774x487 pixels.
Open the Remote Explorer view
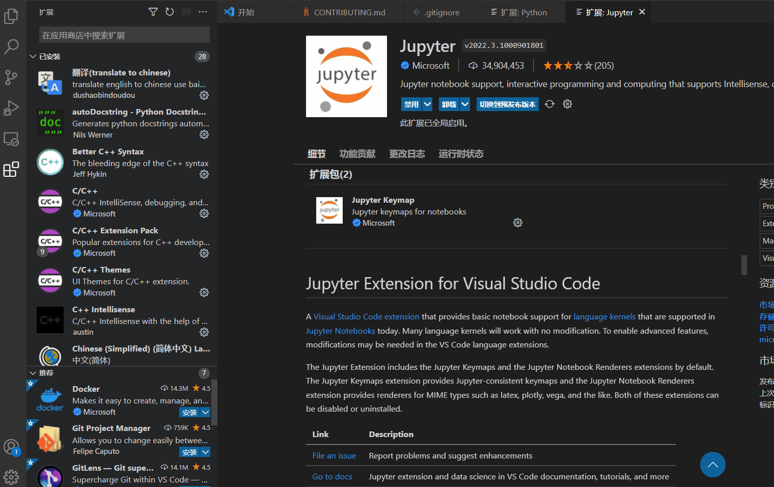tap(11, 139)
